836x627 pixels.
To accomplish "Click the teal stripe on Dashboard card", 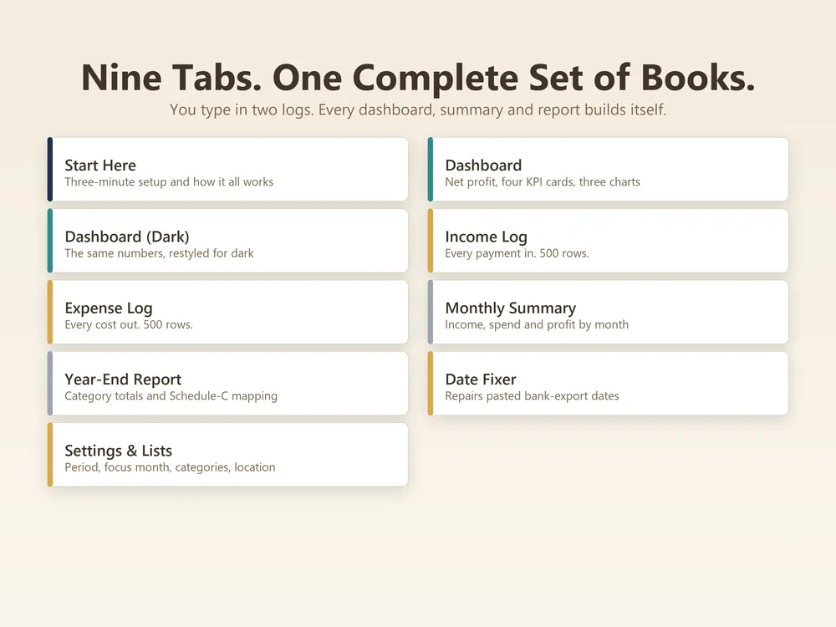I will coord(431,170).
